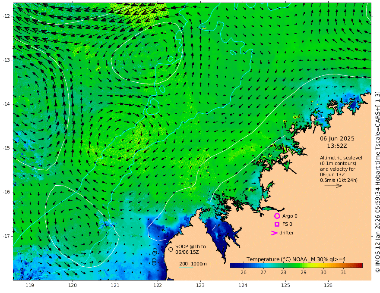This screenshot has height=293, width=380.
Task: Click latitude axis label -12
Action: point(6,16)
